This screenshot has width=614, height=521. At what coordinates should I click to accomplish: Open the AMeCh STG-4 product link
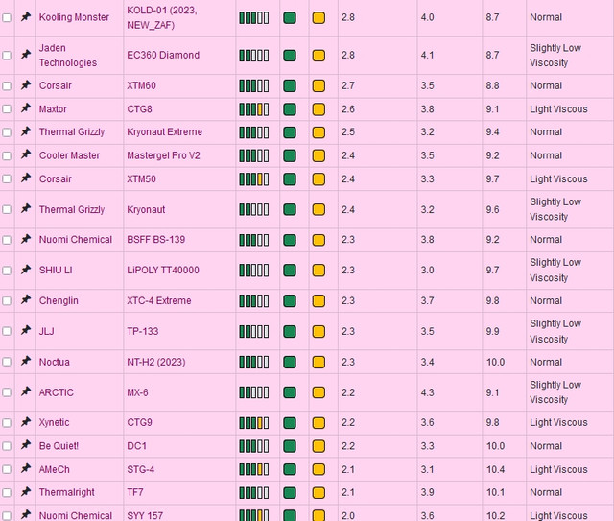141,469
